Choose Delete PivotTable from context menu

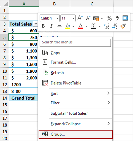click(75, 83)
